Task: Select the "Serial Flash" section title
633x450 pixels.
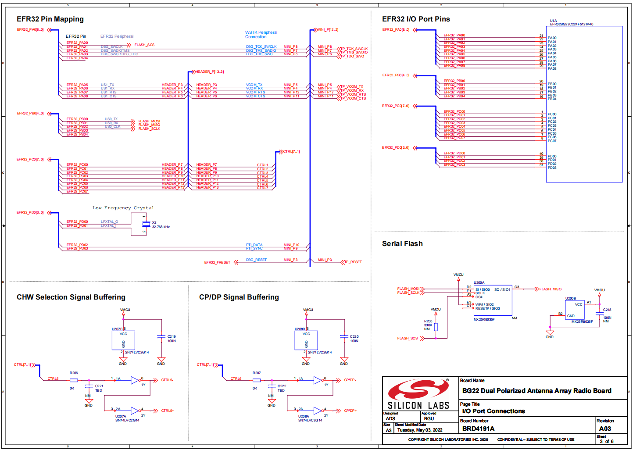Action: pos(402,244)
